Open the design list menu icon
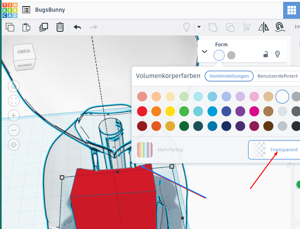Viewport: 300px width, 229px height. [x=26, y=10]
